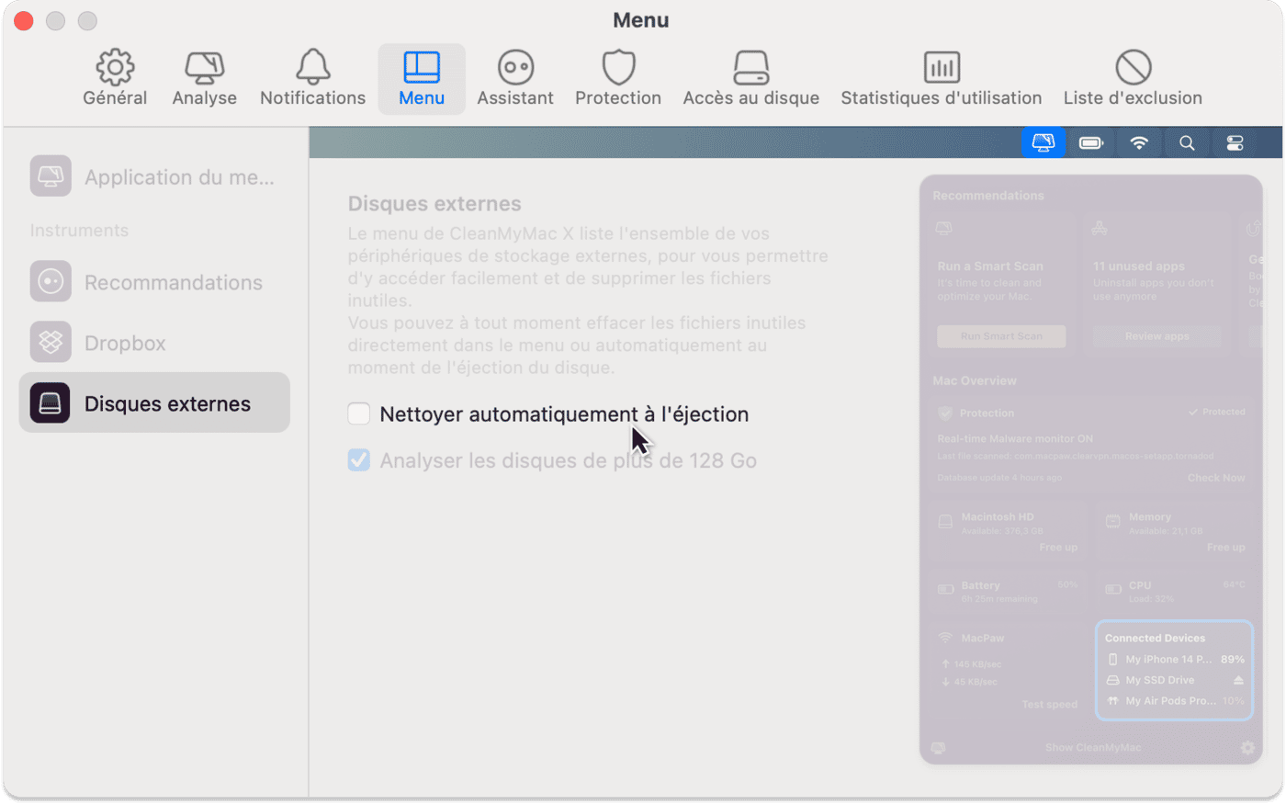Click the Run a Smart Scan card title

[x=990, y=266]
